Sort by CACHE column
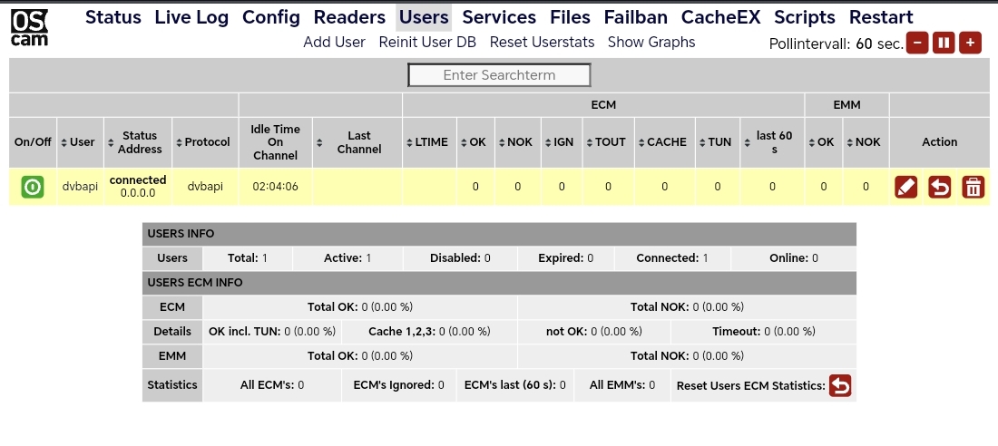This screenshot has width=998, height=446. click(664, 142)
